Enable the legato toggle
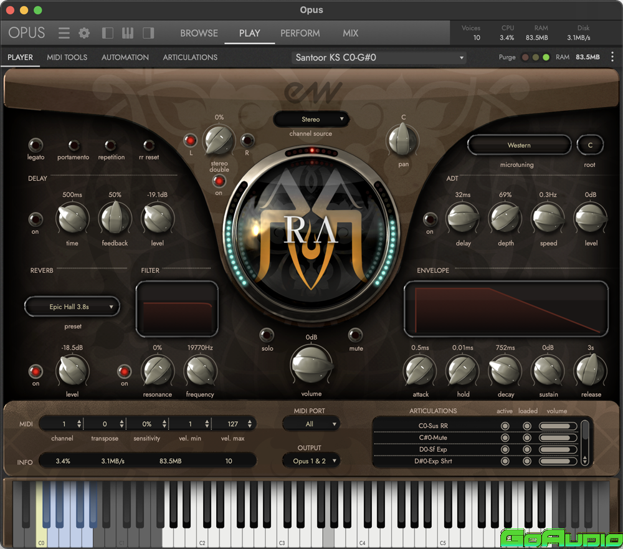 (36, 145)
